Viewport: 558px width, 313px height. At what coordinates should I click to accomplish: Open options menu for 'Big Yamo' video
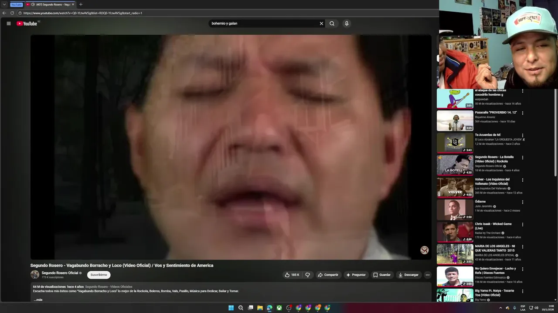522,291
